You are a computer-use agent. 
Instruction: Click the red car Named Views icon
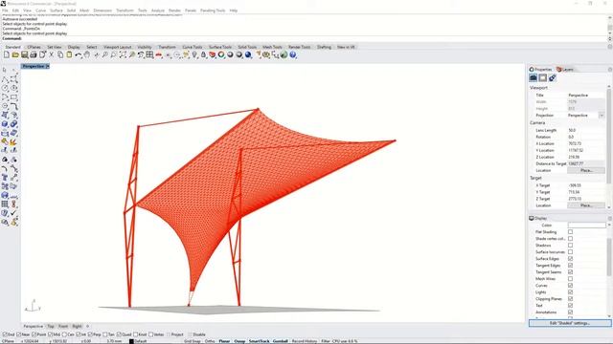pos(159,55)
